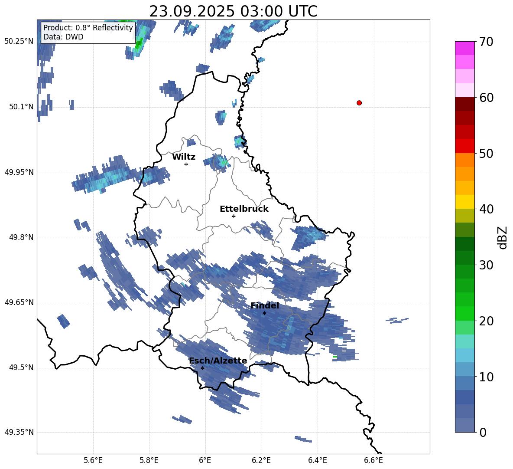Screen dimensions: 513x469
Task: Click the 49.35°N latitude label
Action: (x=19, y=432)
